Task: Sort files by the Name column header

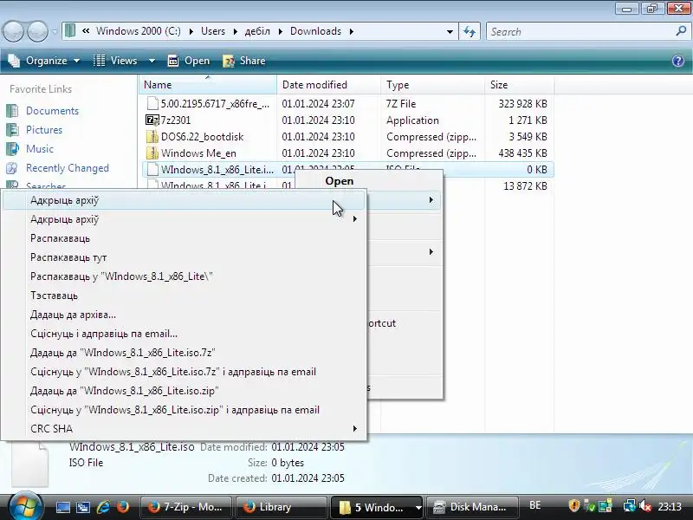Action: pos(208,84)
